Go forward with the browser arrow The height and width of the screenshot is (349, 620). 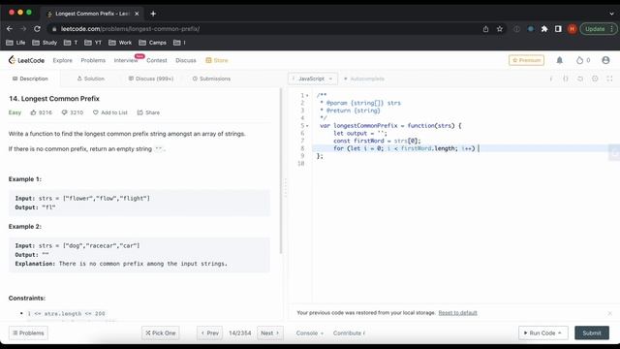[x=23, y=29]
